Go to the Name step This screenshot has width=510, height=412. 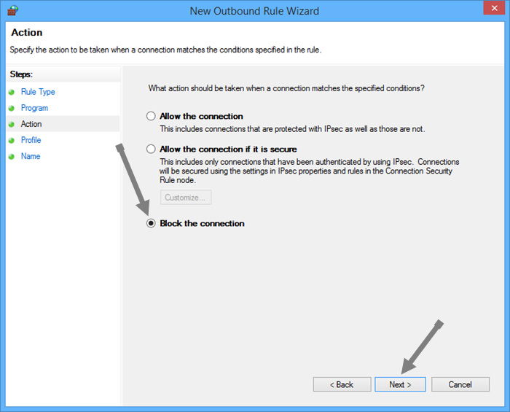(31, 156)
